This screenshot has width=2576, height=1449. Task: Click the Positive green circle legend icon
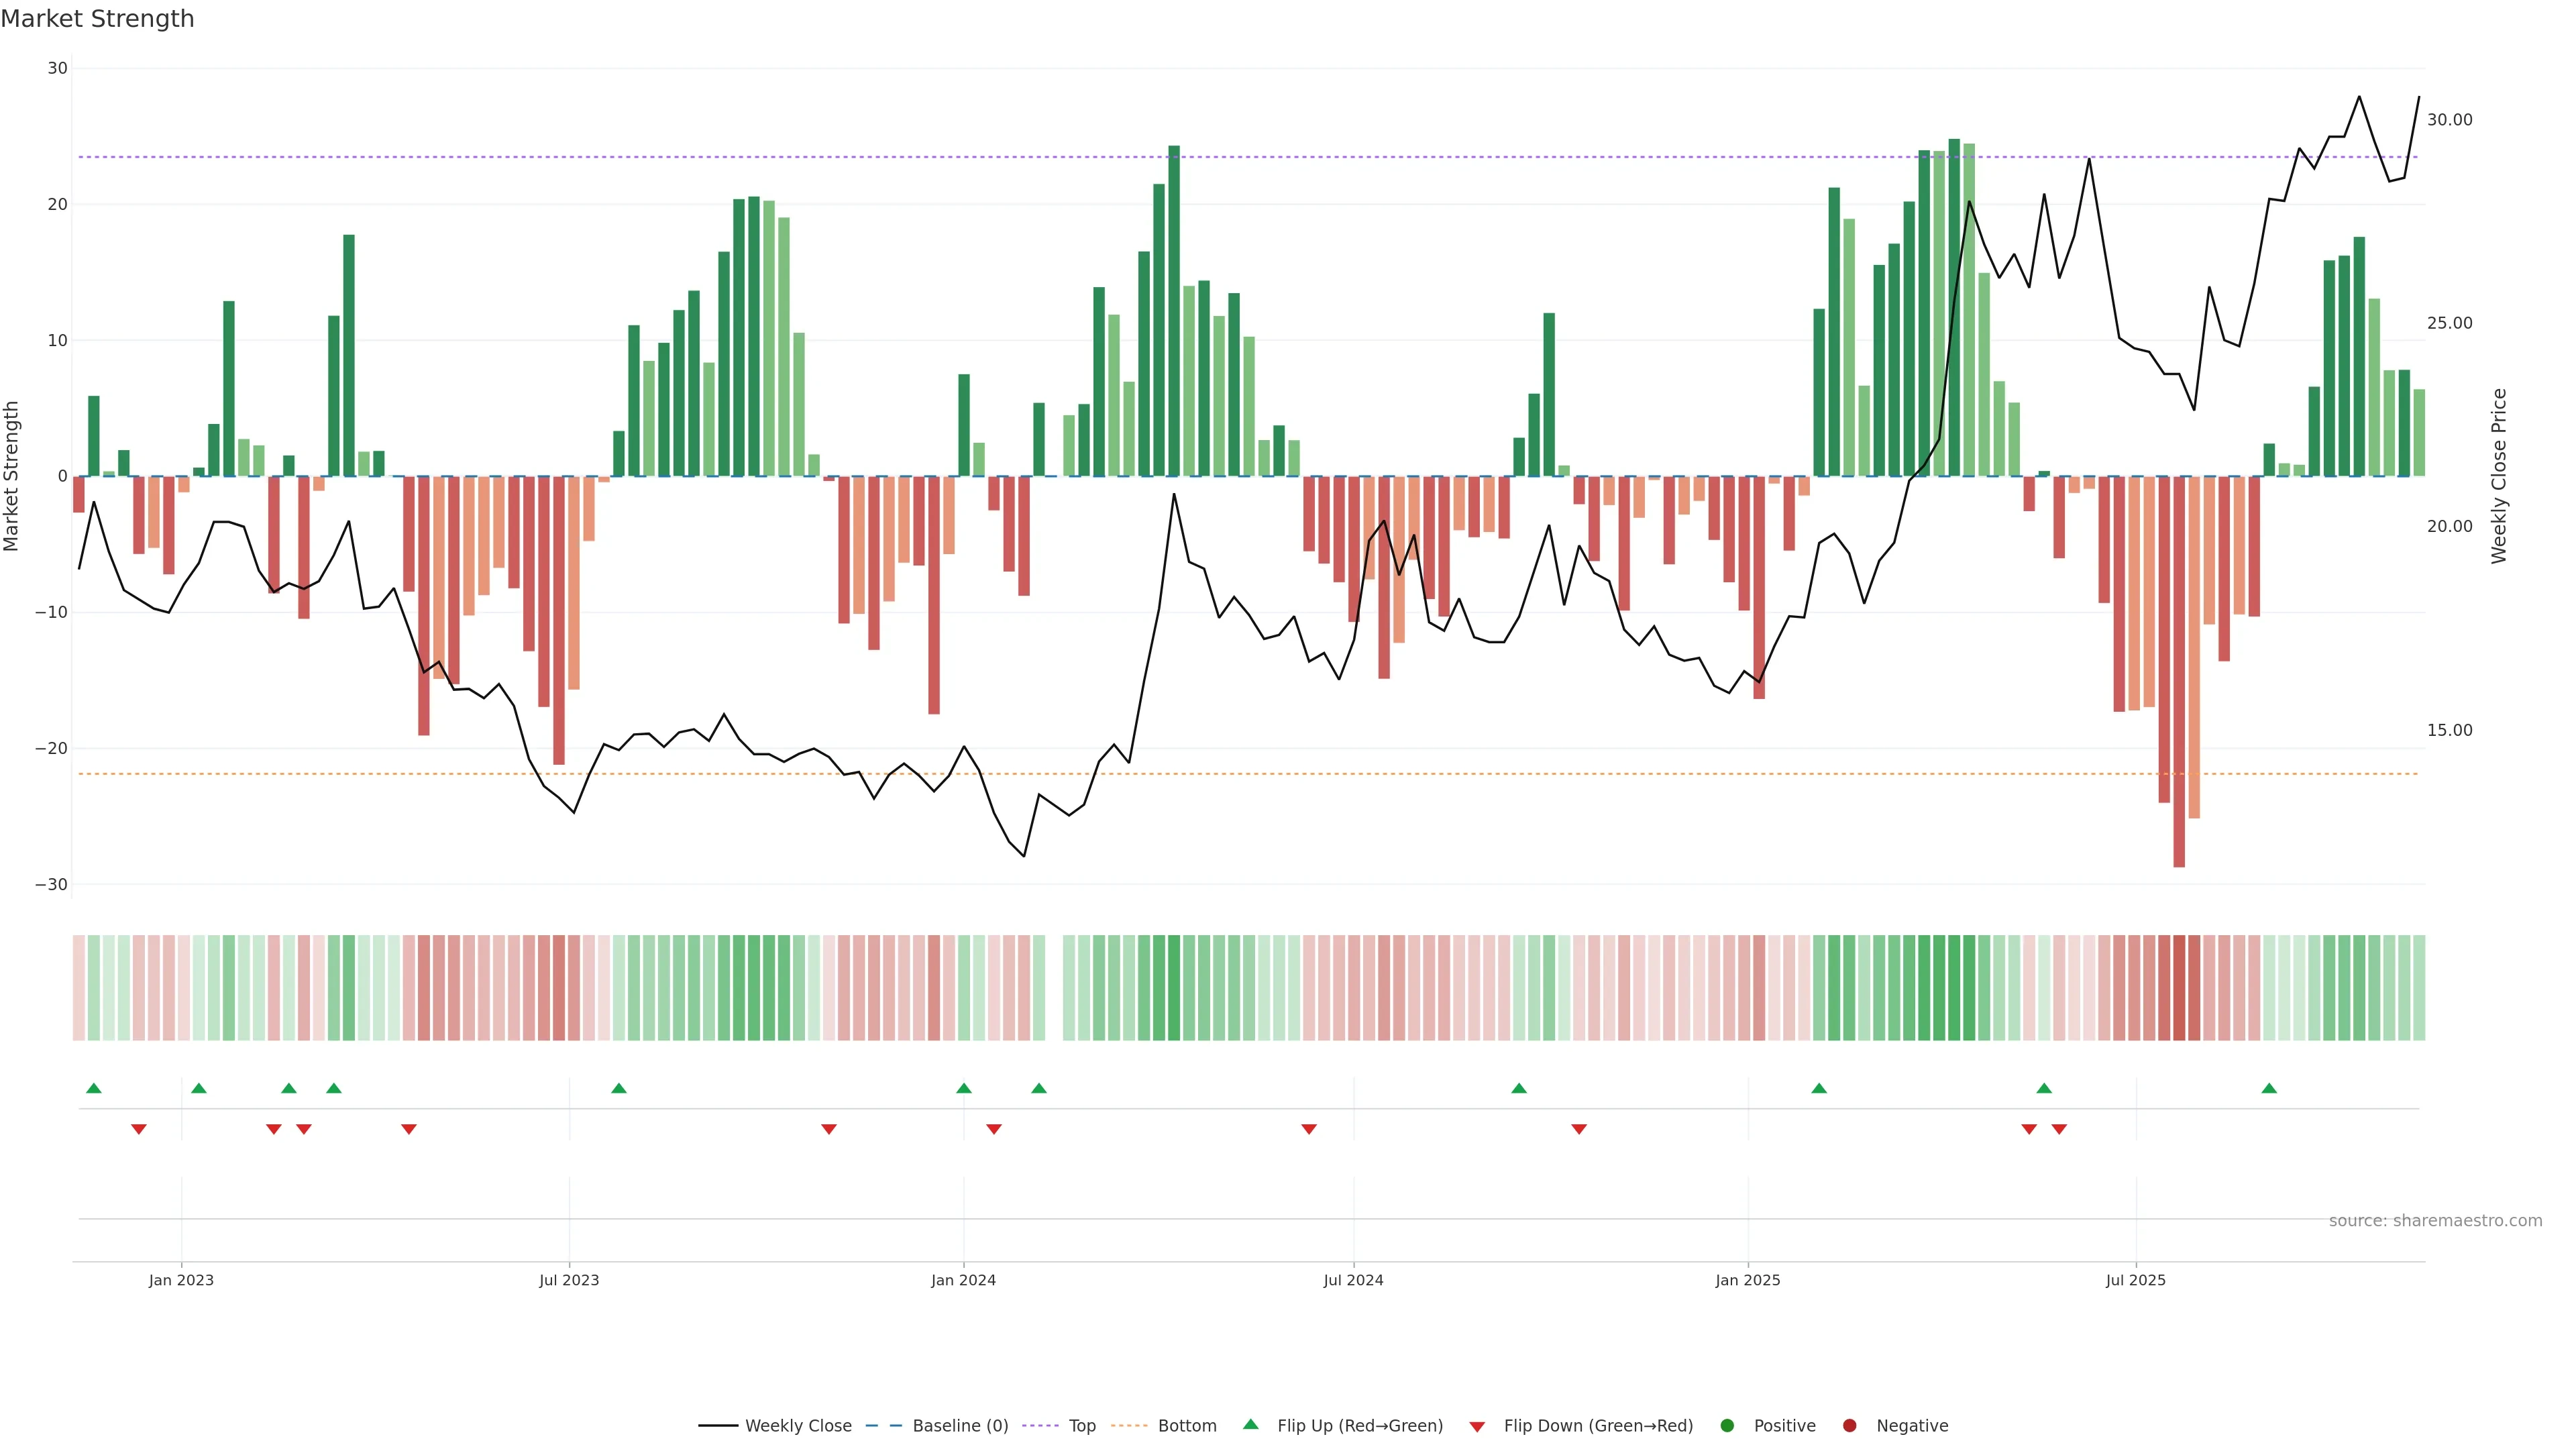pos(1727,1426)
